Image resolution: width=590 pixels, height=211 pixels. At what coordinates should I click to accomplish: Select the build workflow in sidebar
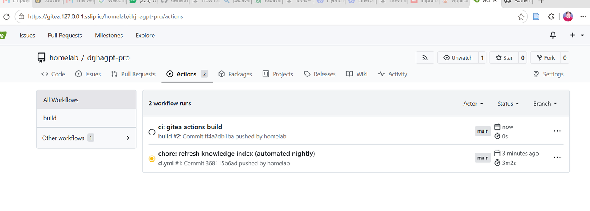tap(86, 118)
